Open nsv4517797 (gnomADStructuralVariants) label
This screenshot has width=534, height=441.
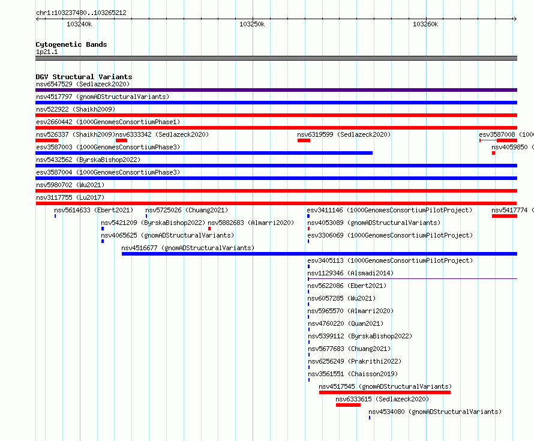(x=103, y=97)
